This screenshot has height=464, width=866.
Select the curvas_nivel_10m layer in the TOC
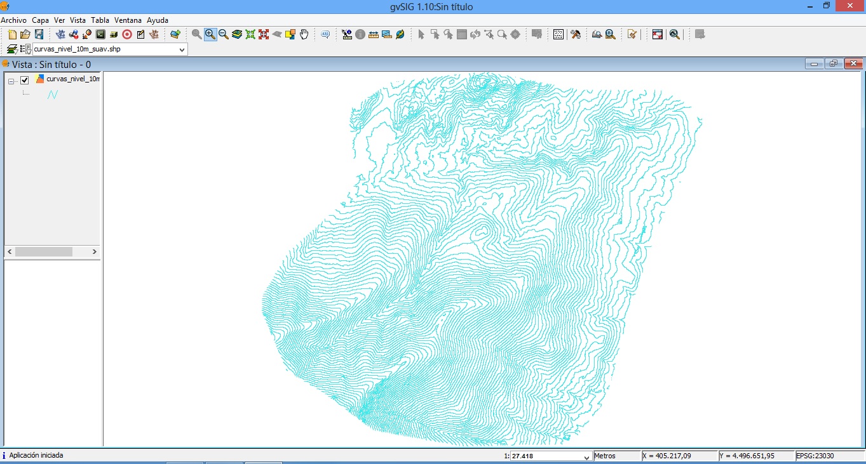(x=73, y=79)
